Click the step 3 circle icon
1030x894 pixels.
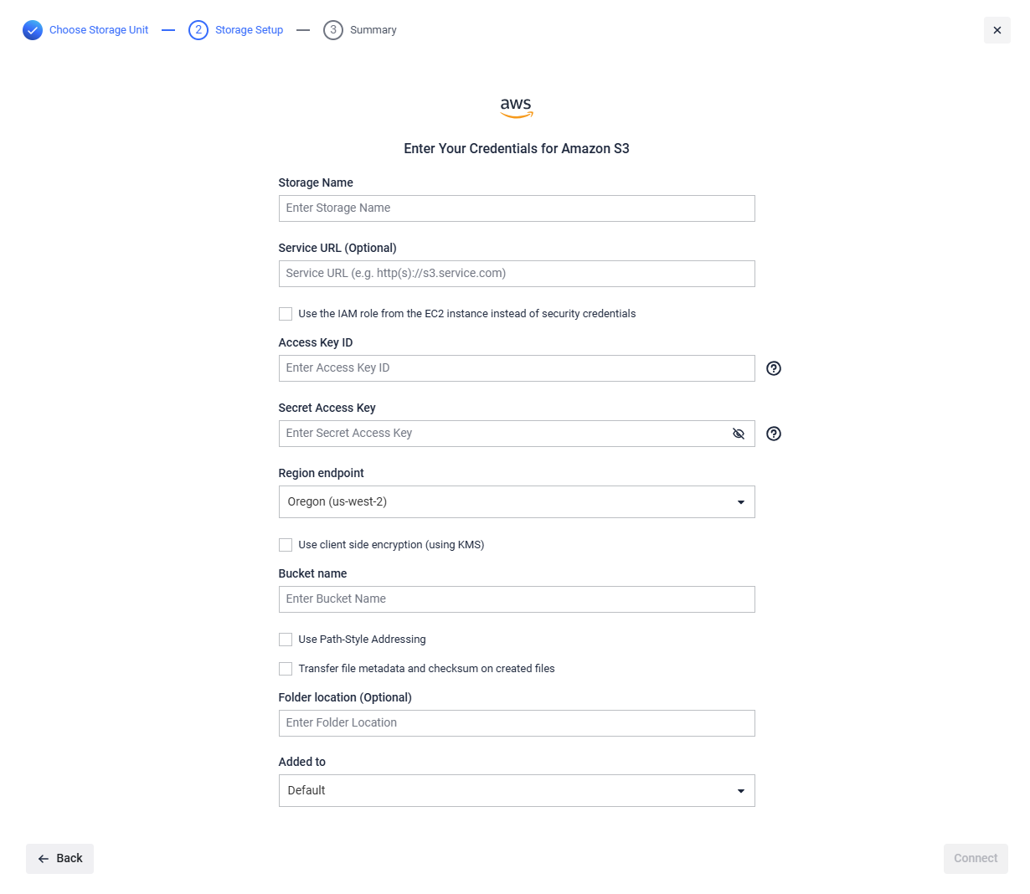click(x=333, y=30)
